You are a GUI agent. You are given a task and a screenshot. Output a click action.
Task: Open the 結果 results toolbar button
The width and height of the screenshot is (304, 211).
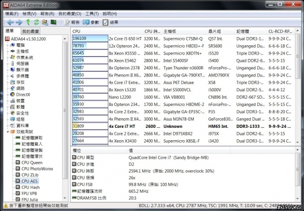pos(110,22)
